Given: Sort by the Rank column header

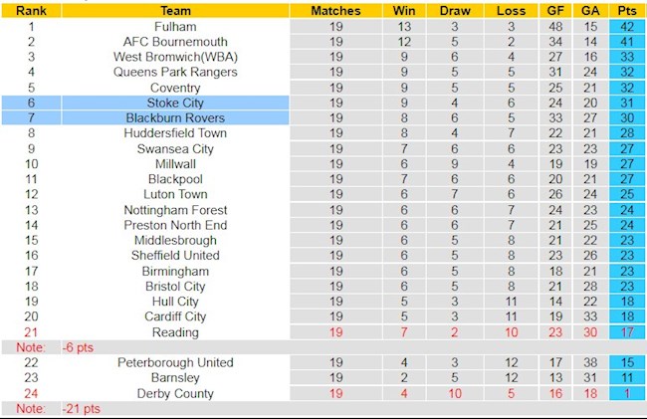Looking at the screenshot, I should click(31, 11).
